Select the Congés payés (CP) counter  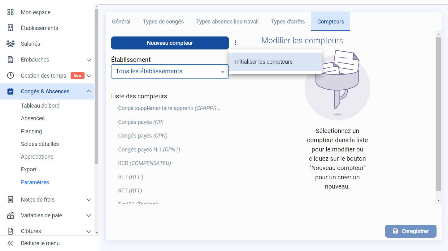tap(141, 122)
